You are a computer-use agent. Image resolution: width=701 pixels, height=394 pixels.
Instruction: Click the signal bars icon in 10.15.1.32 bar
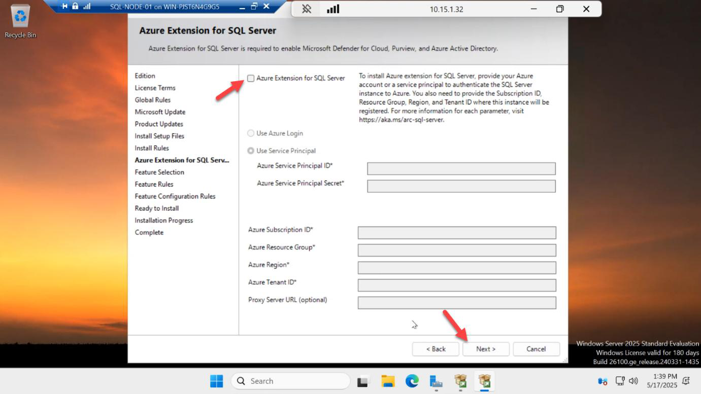(333, 9)
